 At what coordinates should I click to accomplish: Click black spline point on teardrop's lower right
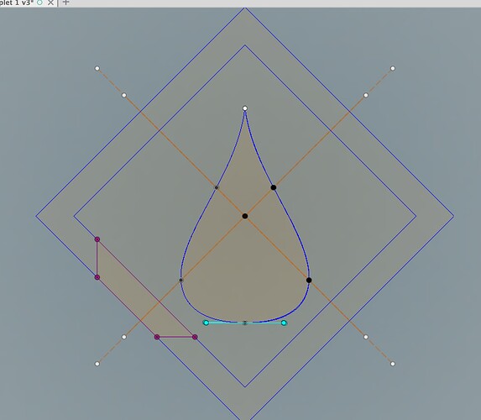309,280
